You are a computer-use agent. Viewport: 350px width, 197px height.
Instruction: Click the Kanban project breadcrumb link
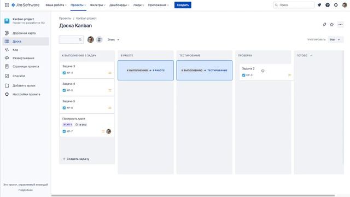click(86, 18)
